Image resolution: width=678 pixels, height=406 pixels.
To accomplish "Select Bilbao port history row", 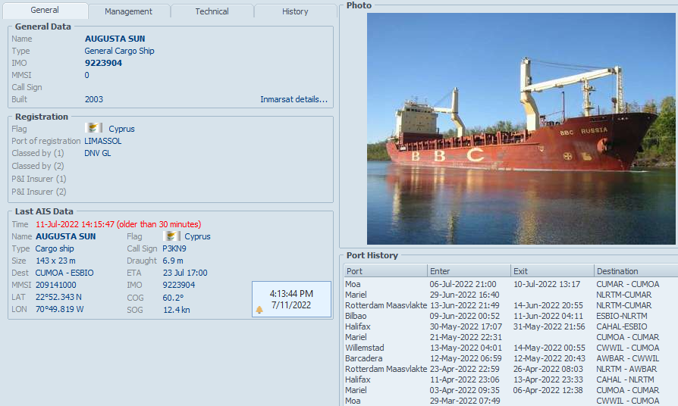I will (510, 316).
